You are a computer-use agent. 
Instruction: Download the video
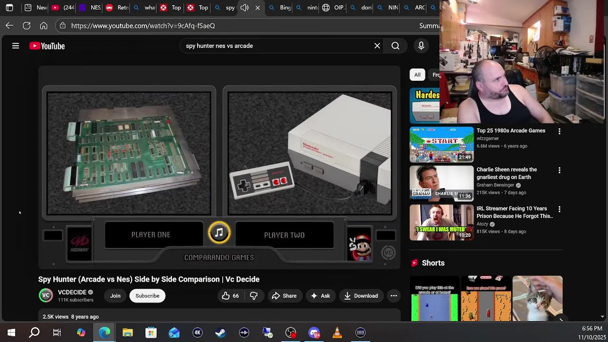click(361, 295)
